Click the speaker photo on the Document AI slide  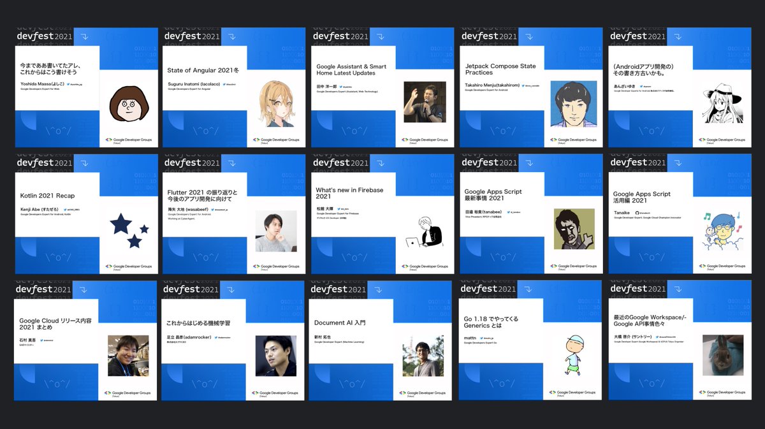pyautogui.click(x=423, y=356)
